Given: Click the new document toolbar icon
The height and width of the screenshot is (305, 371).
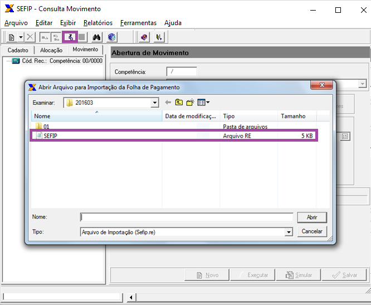Looking at the screenshot, I should coord(11,37).
